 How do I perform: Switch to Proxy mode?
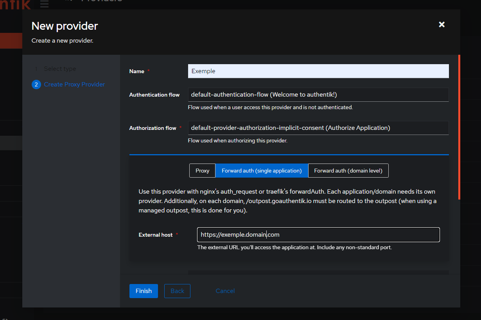[x=202, y=171]
